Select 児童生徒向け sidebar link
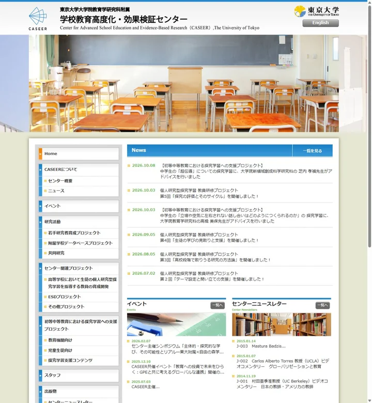Image resolution: width=372 pixels, height=403 pixels. 60,351
